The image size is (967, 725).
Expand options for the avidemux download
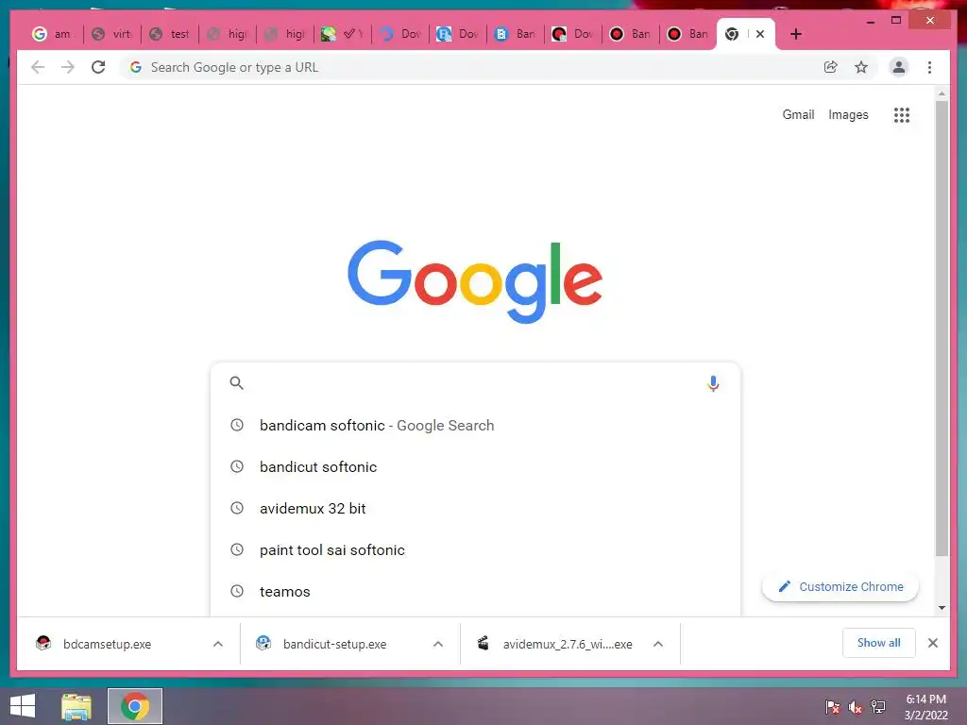658,644
